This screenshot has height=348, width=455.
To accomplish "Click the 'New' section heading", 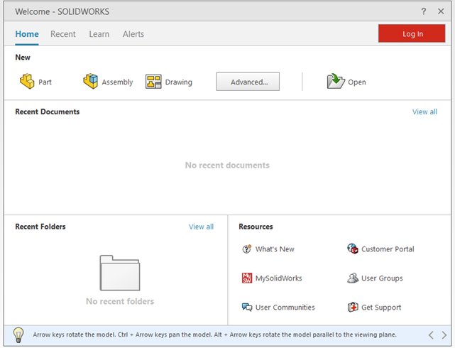I will coord(23,58).
